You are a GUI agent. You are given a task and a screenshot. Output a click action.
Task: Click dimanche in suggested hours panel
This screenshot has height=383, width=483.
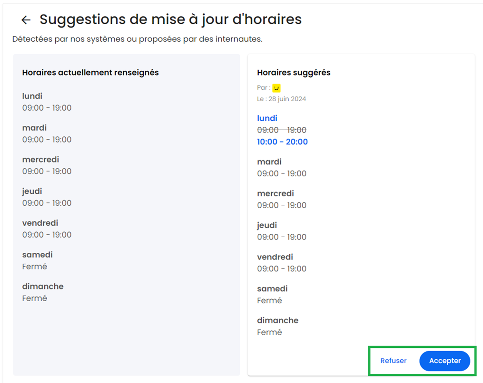coord(277,321)
